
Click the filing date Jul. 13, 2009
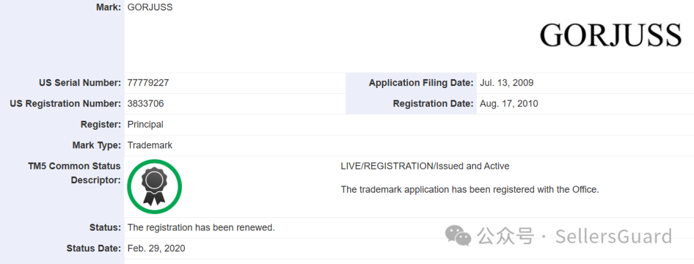507,83
